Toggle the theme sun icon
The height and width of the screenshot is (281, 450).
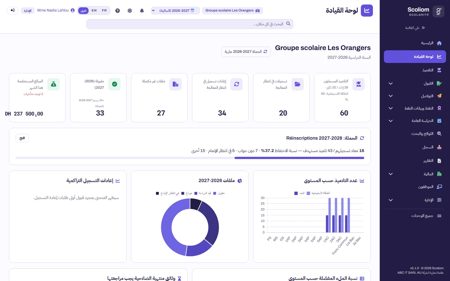point(130,11)
